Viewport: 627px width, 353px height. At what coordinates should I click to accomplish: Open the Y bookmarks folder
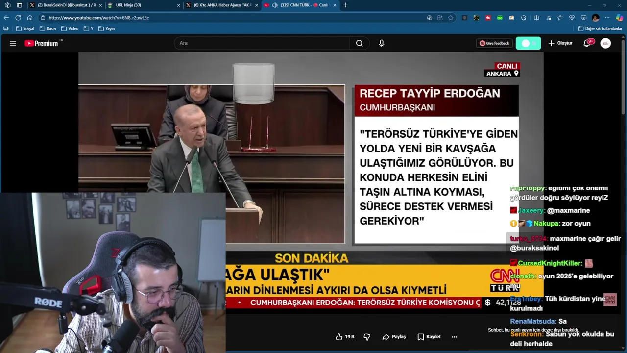(x=88, y=29)
